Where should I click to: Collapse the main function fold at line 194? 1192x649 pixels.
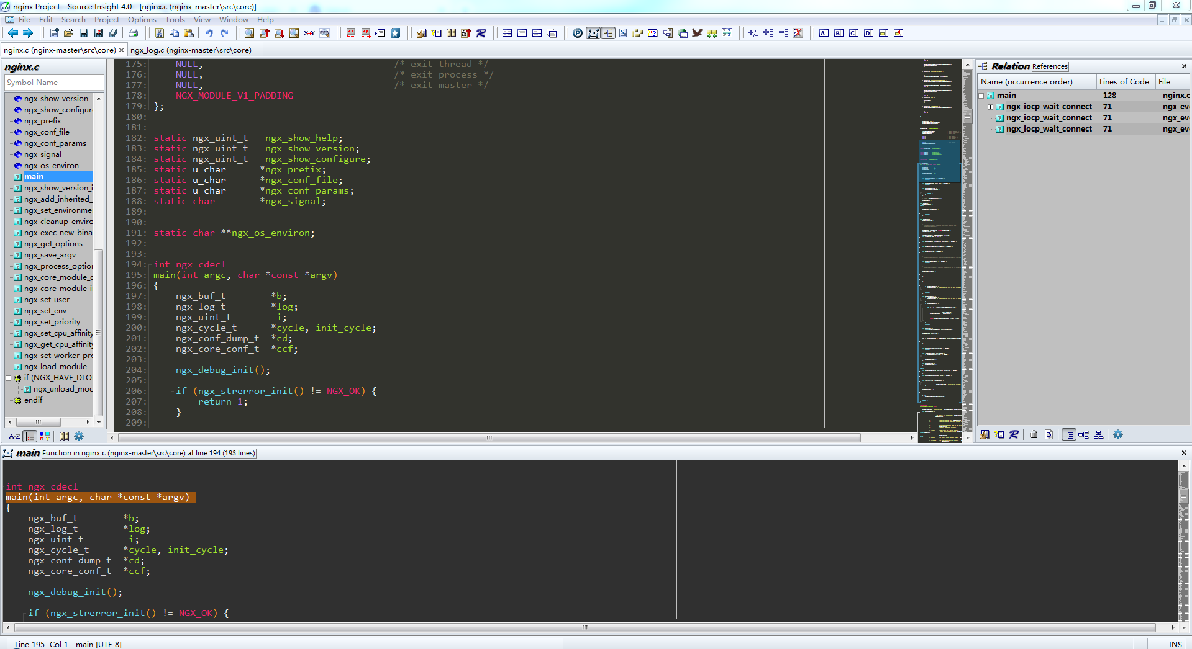pos(149,265)
